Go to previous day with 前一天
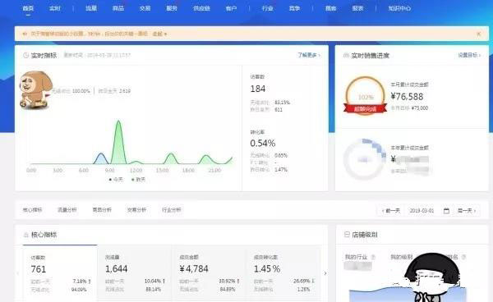 point(391,211)
